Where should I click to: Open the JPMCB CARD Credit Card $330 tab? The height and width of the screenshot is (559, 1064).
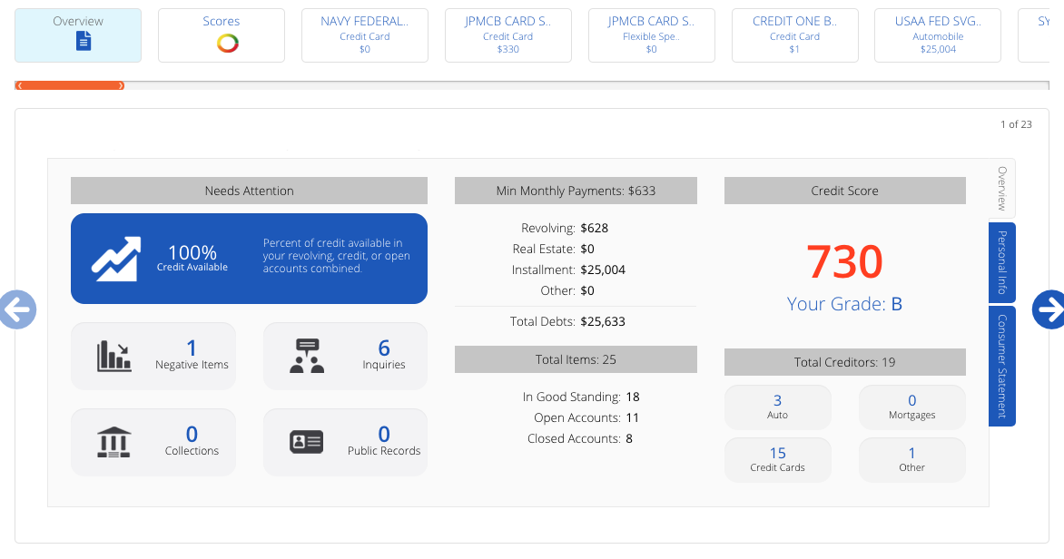[507, 35]
